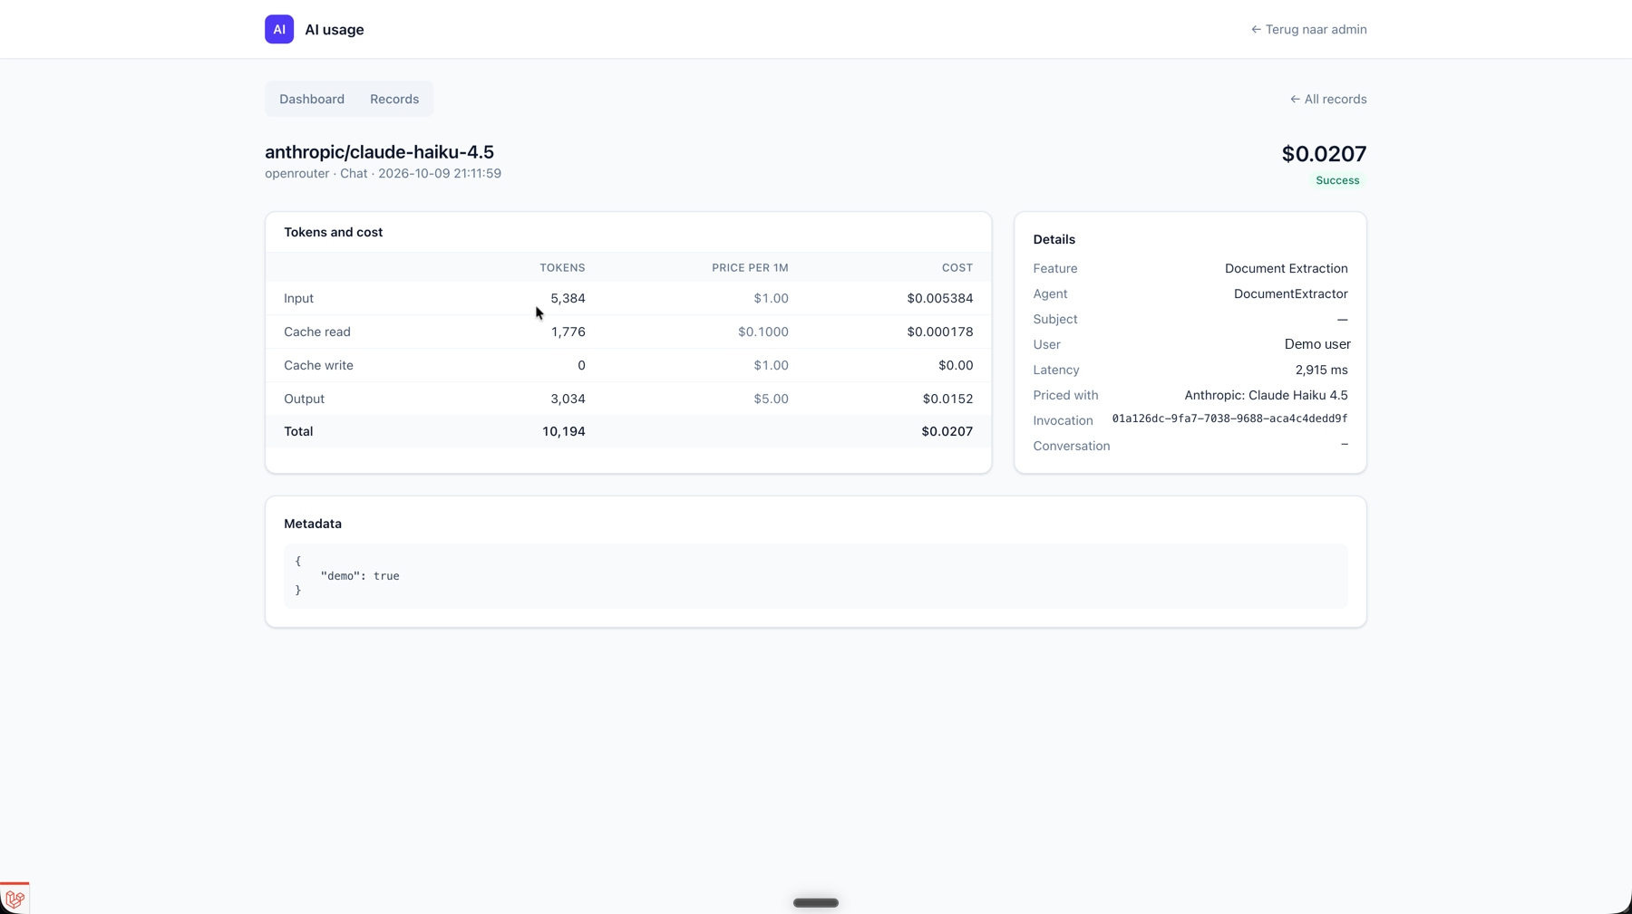Click the openrouter · Chat timestamp subtitle
1632x914 pixels.
pyautogui.click(x=383, y=173)
